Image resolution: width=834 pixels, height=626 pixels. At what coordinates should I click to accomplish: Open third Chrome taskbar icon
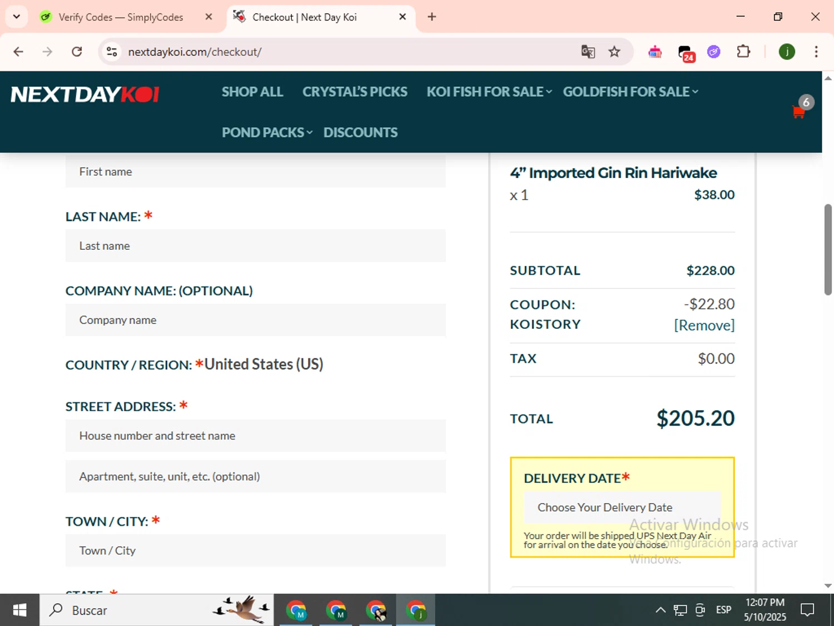pyautogui.click(x=376, y=610)
